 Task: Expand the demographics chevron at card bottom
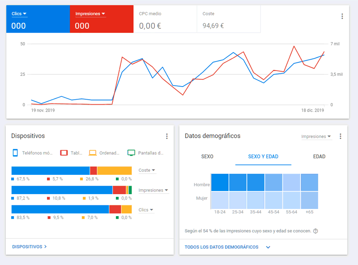[x=268, y=247]
